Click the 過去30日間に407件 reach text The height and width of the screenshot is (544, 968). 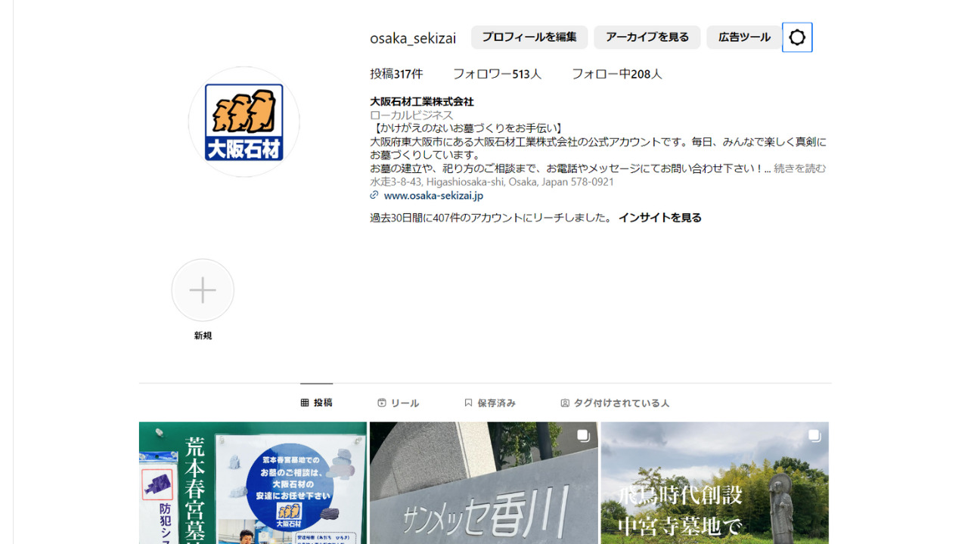(x=492, y=218)
